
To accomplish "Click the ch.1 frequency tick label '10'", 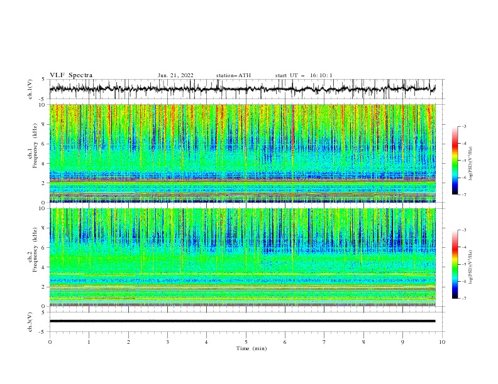I will (43, 105).
